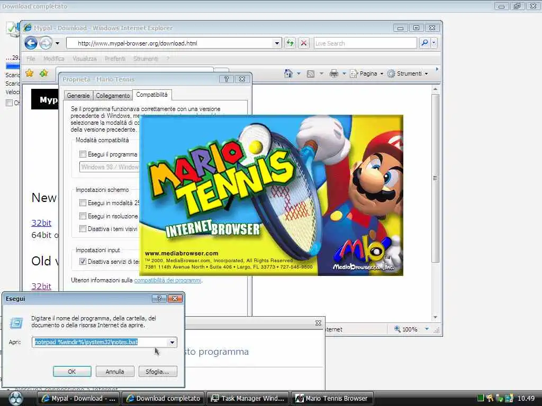Open the File menu in Internet Explorer
The height and width of the screenshot is (406, 542).
31,59
